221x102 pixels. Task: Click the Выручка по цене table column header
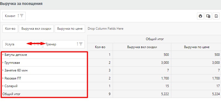click(x=196, y=47)
